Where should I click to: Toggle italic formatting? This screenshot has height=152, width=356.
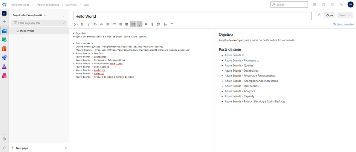(x=89, y=24)
